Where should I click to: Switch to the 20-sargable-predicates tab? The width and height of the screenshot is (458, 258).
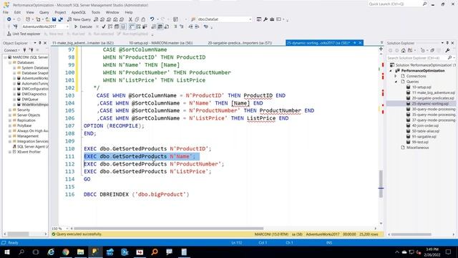coord(240,43)
